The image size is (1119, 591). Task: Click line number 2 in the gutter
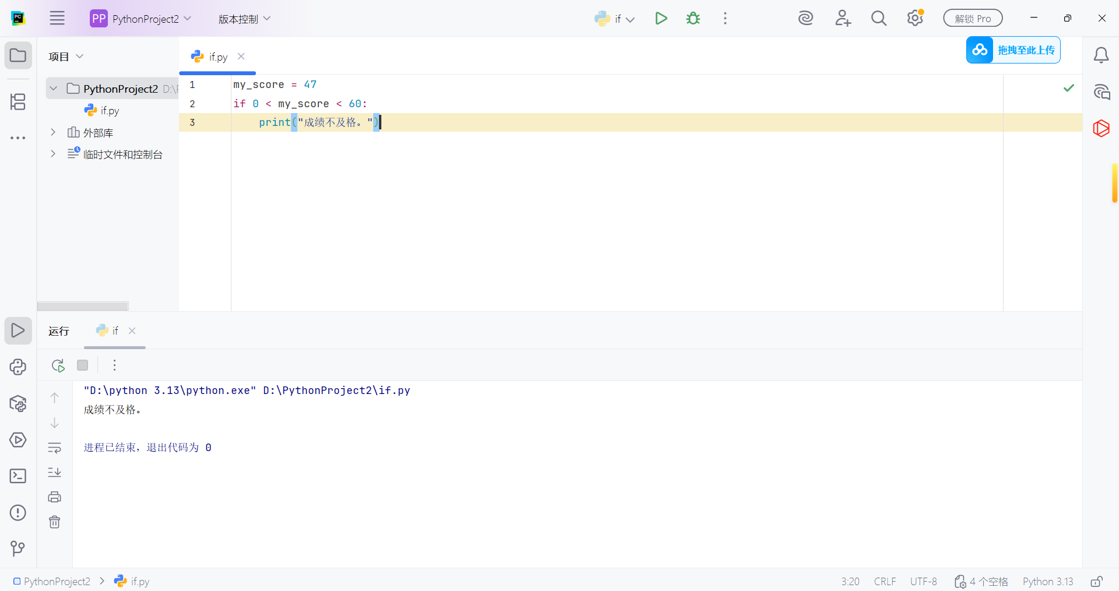(192, 104)
